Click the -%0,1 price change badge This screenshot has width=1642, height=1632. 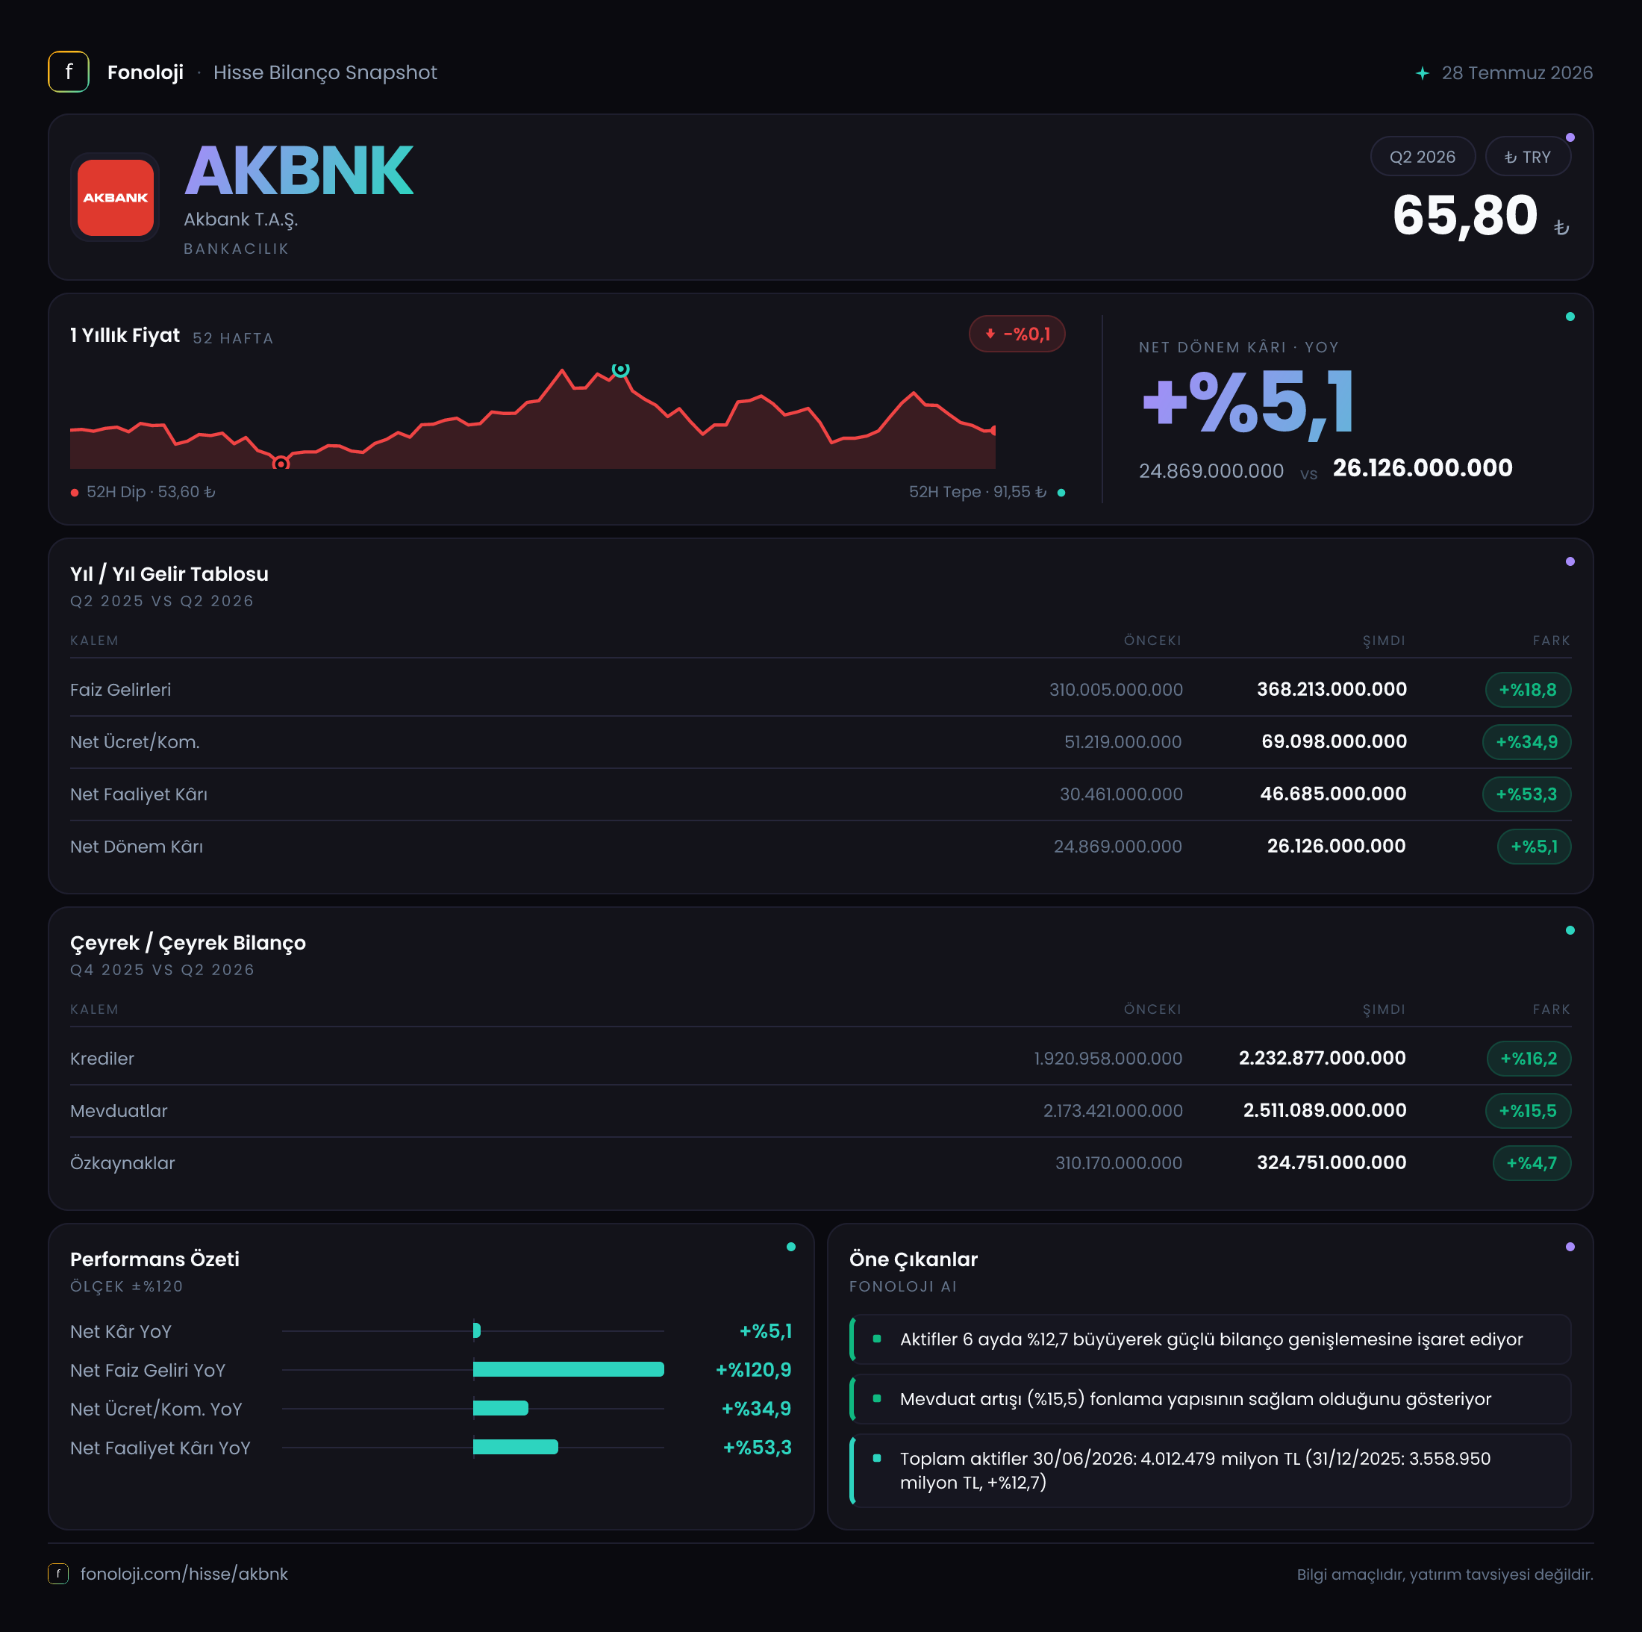pyautogui.click(x=1017, y=334)
